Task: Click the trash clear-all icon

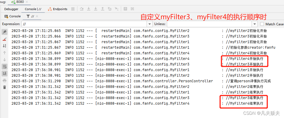Action: pos(5,87)
